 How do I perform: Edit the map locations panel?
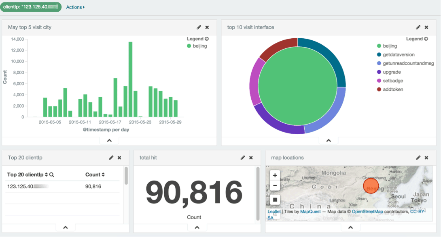coord(418,158)
